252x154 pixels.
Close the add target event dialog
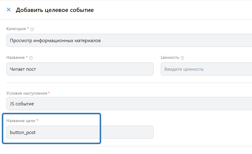pyautogui.click(x=9, y=10)
